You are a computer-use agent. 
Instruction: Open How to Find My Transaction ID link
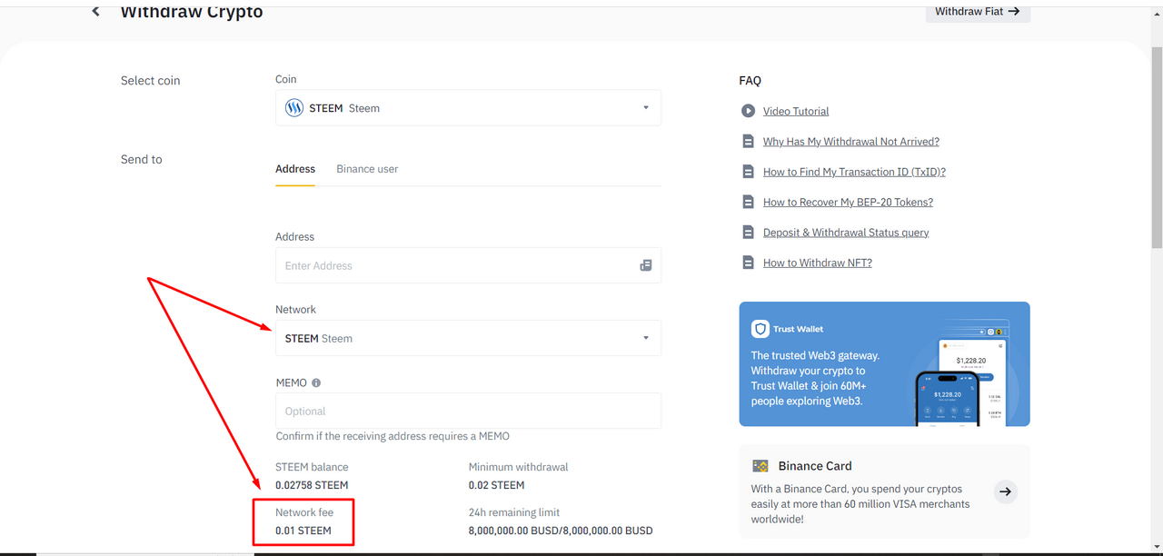[854, 172]
